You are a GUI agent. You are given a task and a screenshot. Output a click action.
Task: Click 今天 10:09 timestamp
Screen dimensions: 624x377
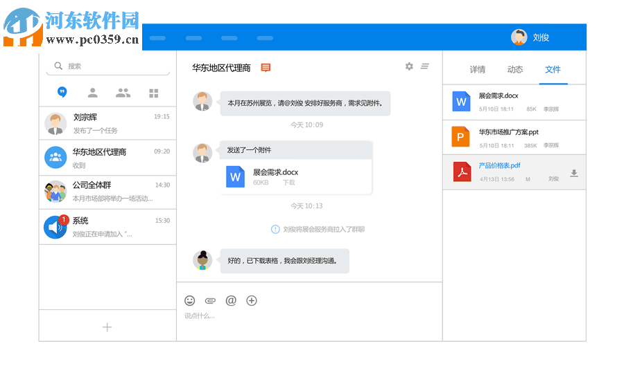307,125
